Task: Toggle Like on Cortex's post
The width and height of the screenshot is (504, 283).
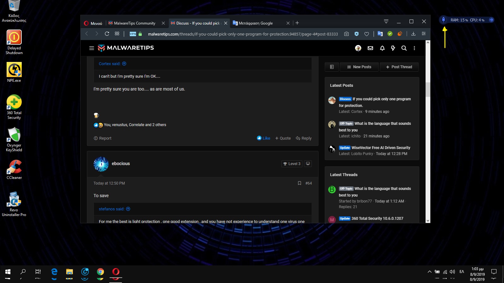Action: pos(264,138)
